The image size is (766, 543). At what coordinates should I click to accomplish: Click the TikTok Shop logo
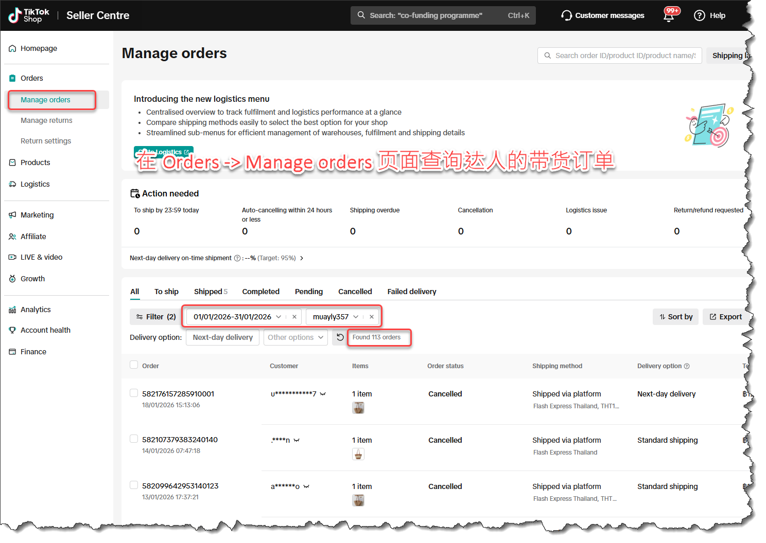point(29,15)
